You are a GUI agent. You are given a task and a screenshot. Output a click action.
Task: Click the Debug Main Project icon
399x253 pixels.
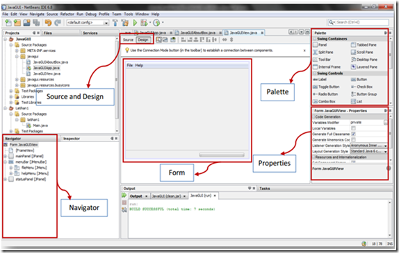click(x=144, y=23)
